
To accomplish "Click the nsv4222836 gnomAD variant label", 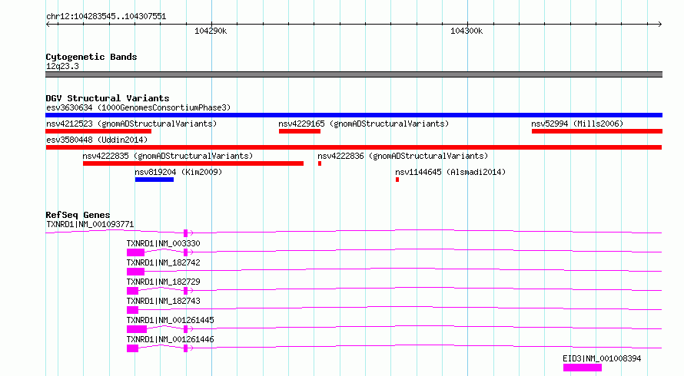I will click(x=403, y=156).
